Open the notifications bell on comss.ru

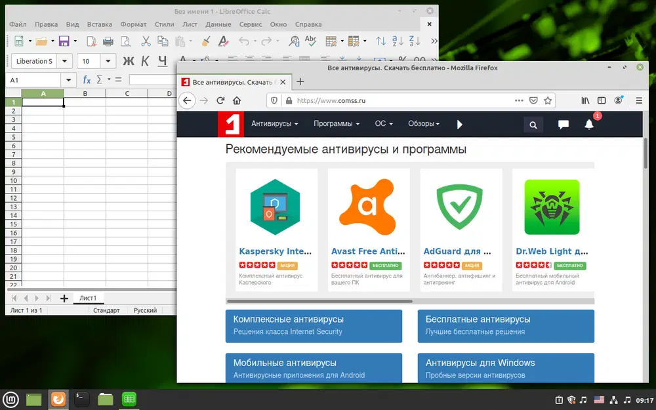589,124
